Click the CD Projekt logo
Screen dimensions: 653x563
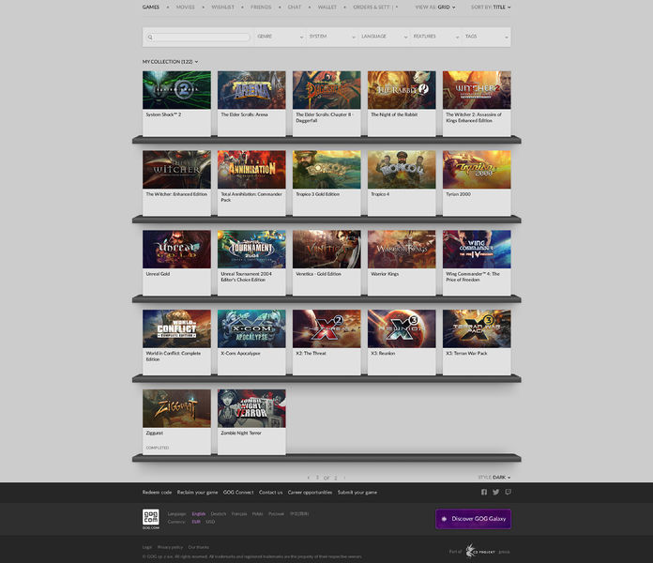point(480,552)
